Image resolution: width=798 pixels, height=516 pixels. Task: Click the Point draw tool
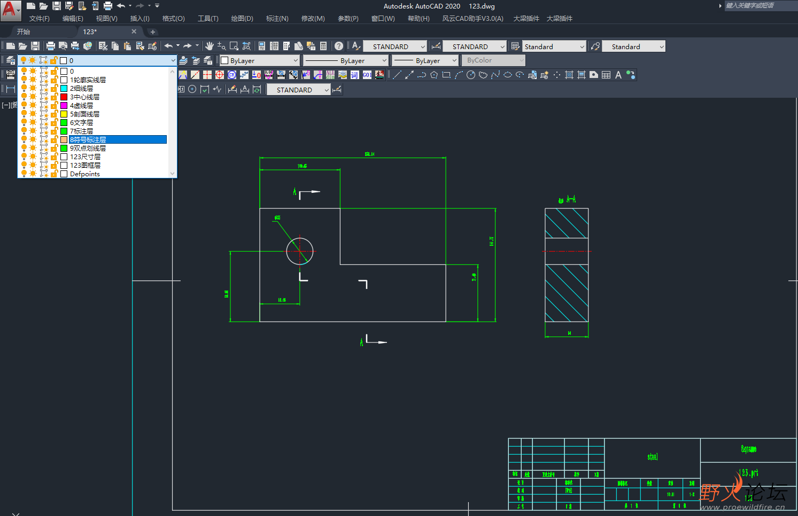pyautogui.click(x=557, y=75)
